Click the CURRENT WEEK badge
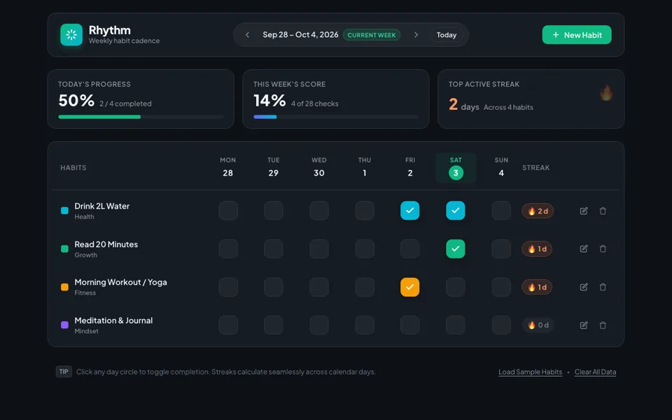This screenshot has height=420, width=672. (372, 35)
